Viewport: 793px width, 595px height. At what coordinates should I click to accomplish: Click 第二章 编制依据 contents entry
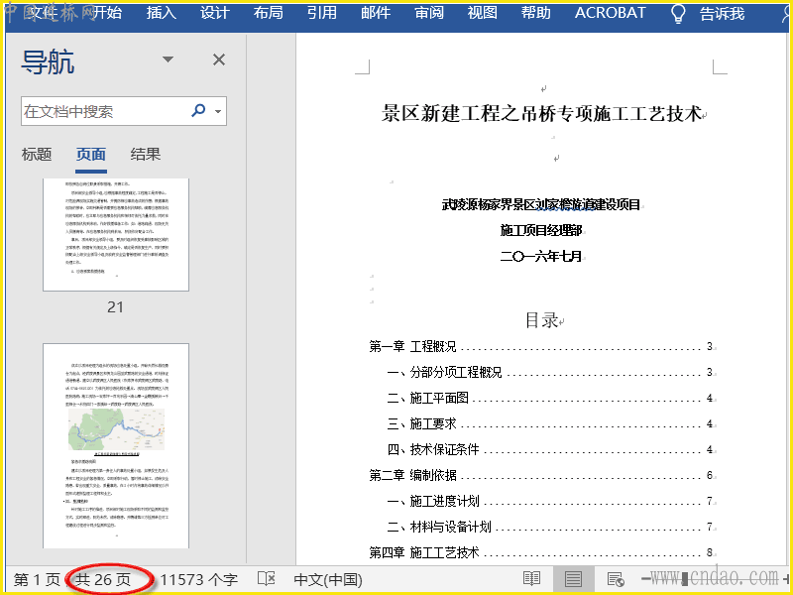[541, 476]
